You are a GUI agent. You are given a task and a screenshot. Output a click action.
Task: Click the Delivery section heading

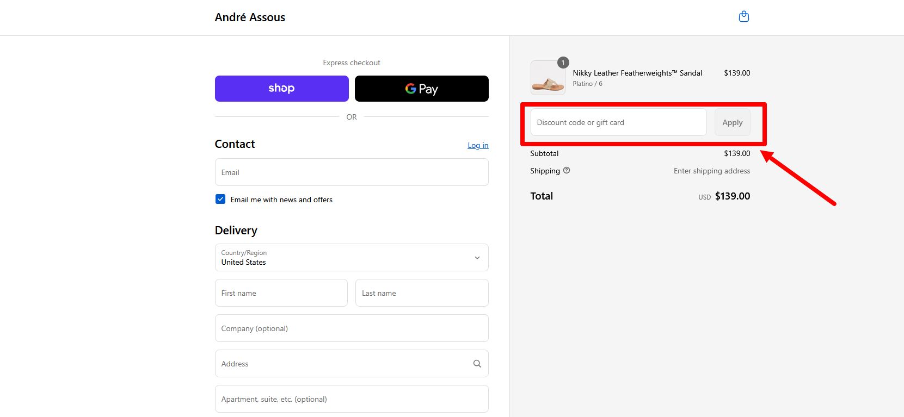point(236,231)
